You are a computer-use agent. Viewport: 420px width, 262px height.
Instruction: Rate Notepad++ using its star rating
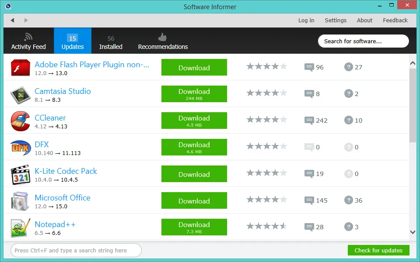tap(267, 226)
